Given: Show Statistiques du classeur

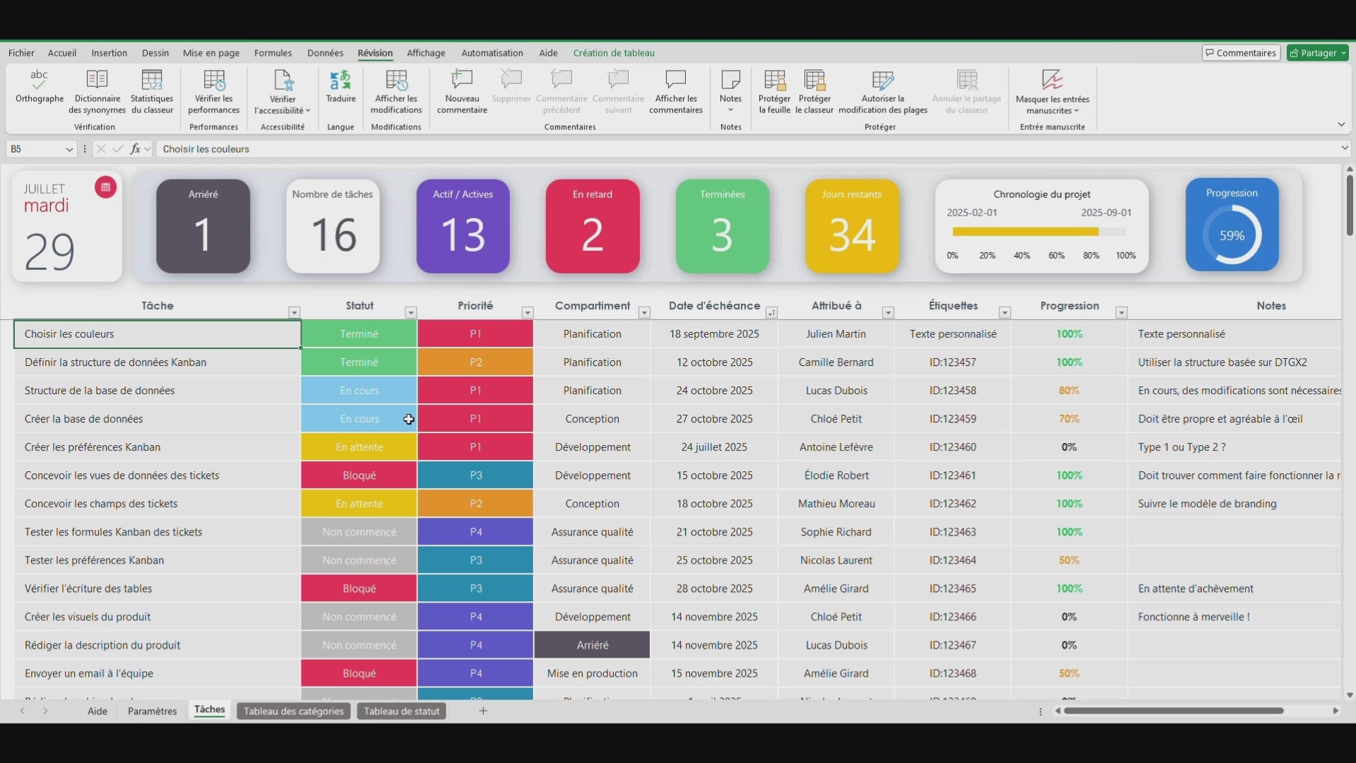Looking at the screenshot, I should [152, 92].
